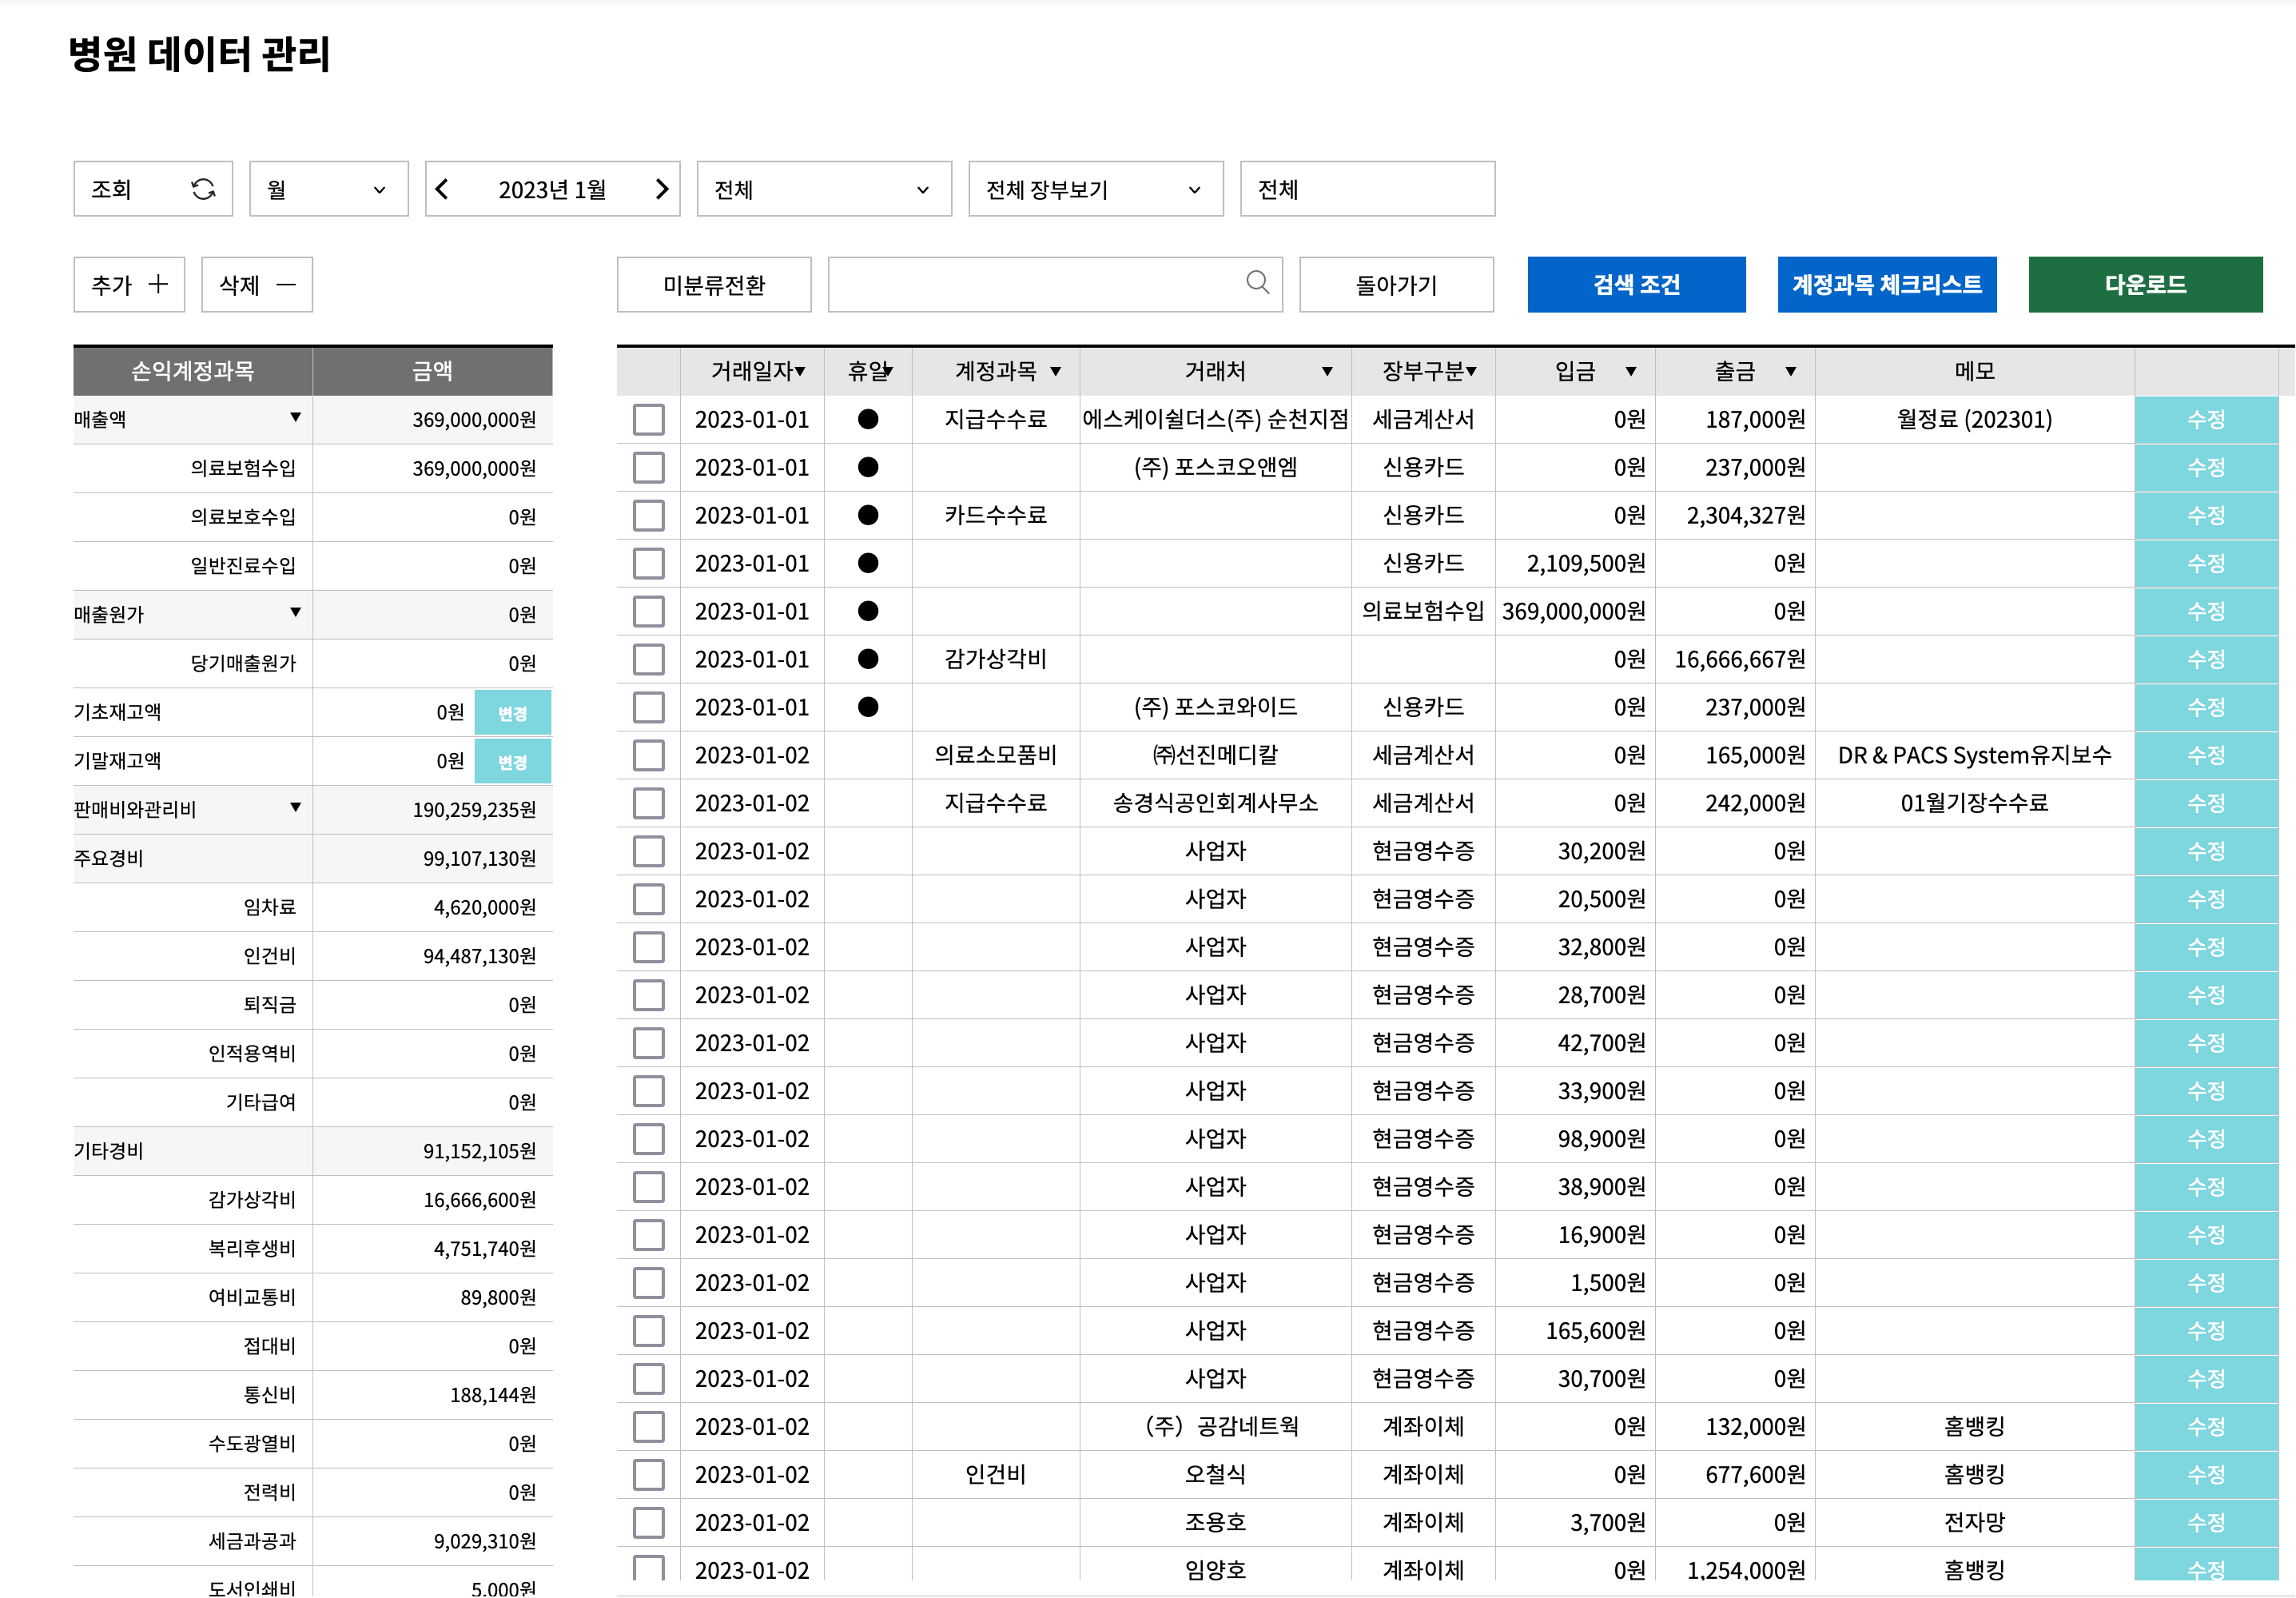Click the minus icon on 삭제 button
2296x1598 pixels.
(x=286, y=285)
